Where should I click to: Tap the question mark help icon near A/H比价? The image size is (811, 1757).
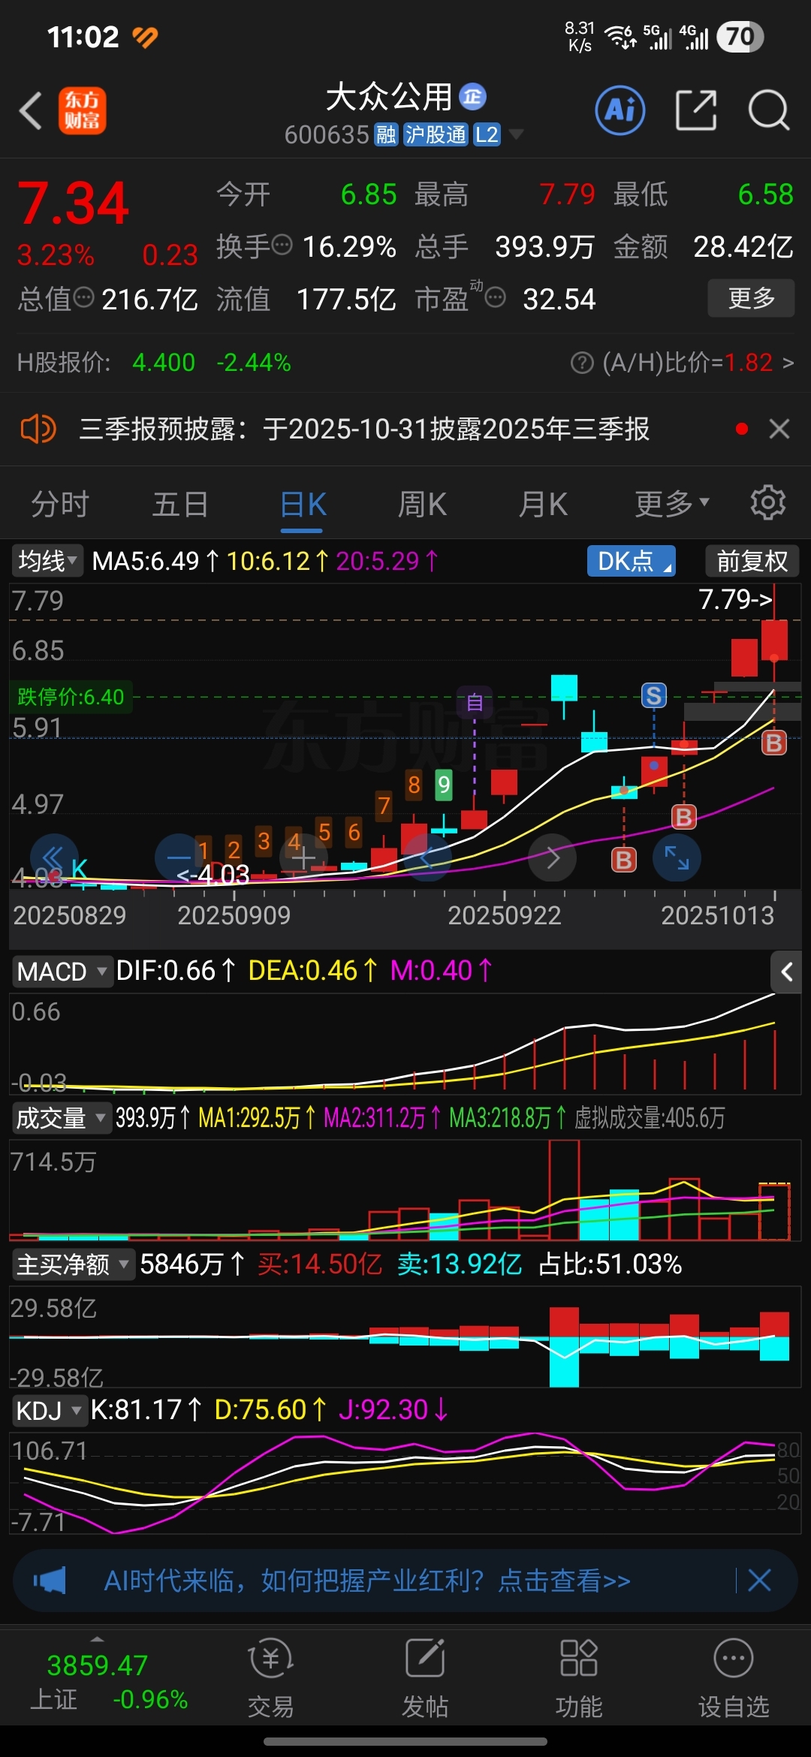pyautogui.click(x=582, y=363)
